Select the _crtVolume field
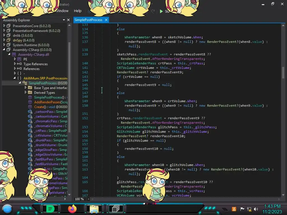 [x=51, y=135]
